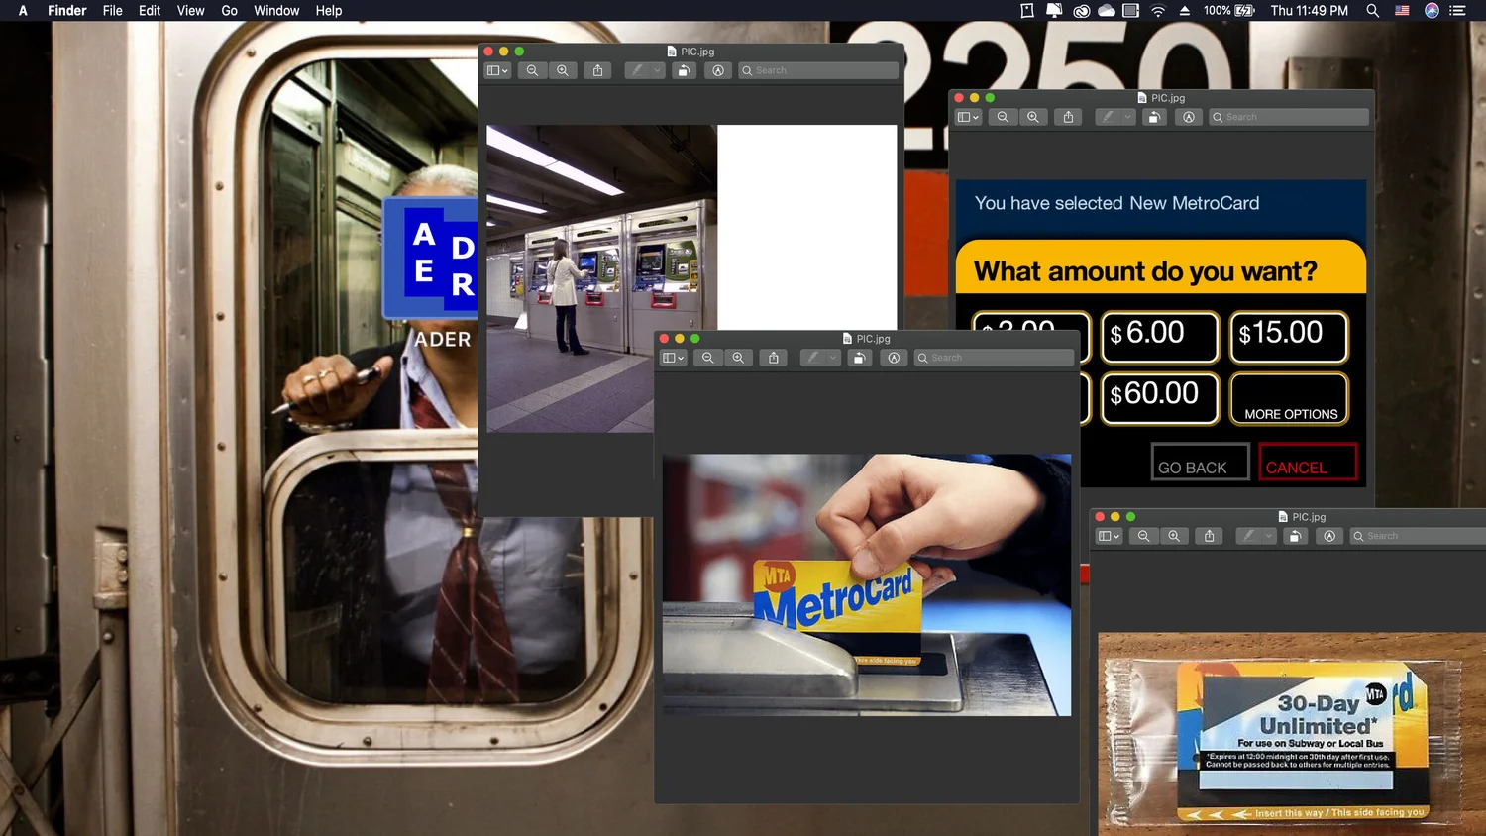Open the Window menu
The height and width of the screenshot is (836, 1486).
tap(276, 11)
